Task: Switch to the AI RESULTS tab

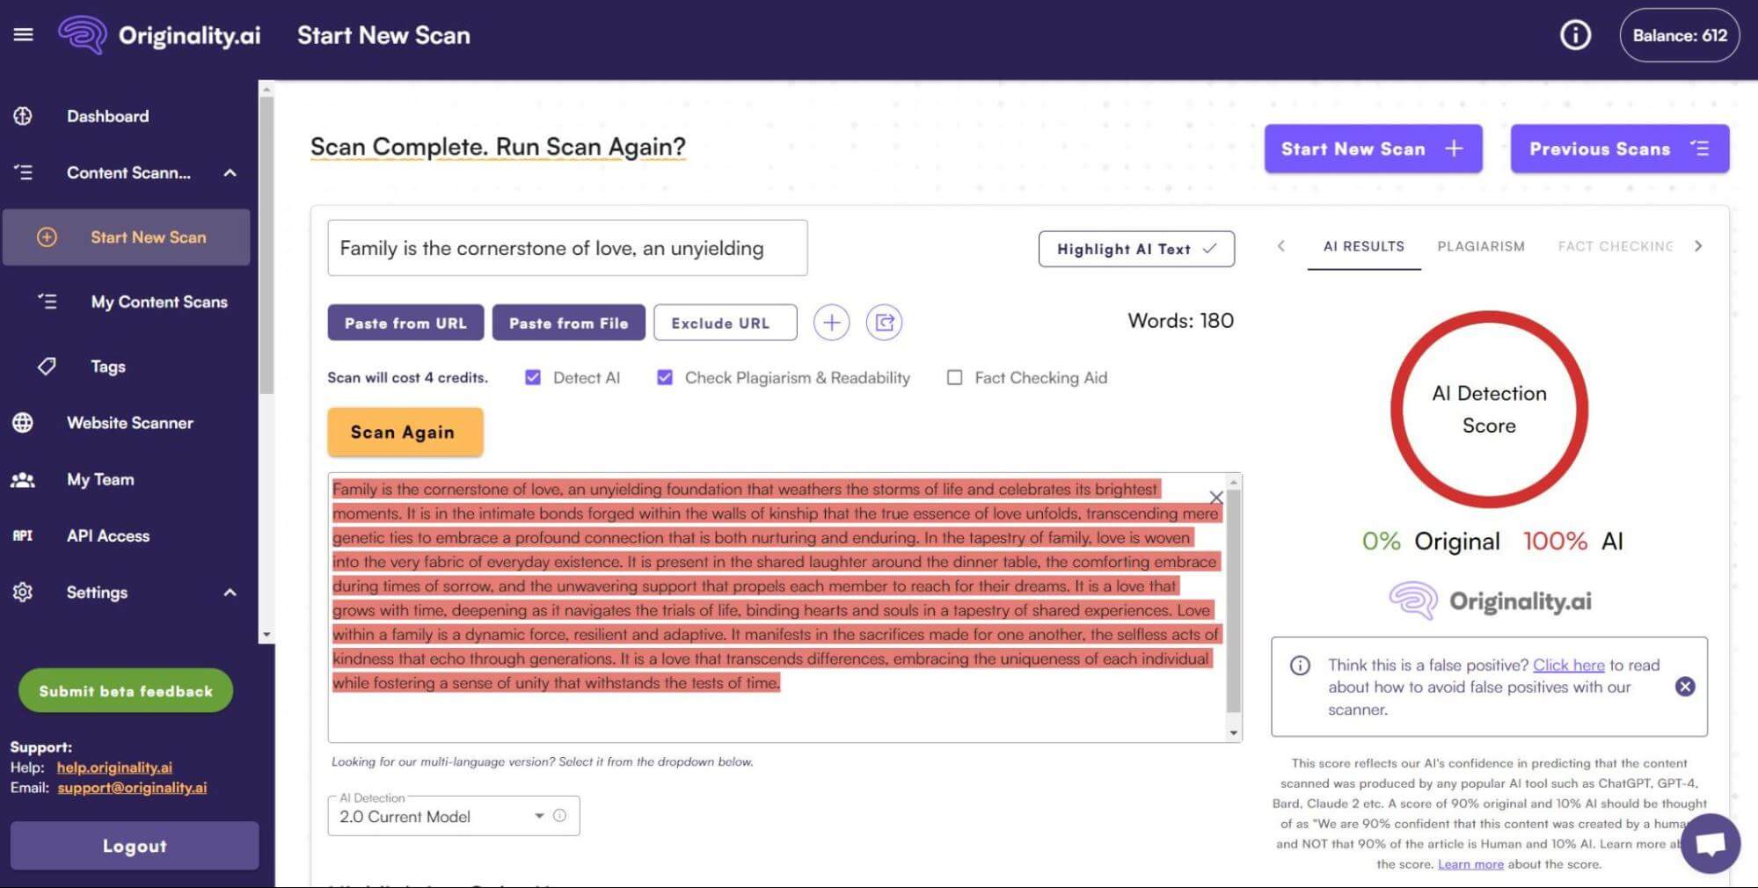Action: coord(1364,246)
